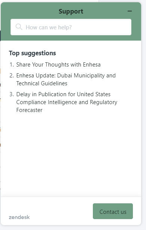This screenshot has height=230, width=146.
Task: Open Delay in Publication for United States article
Action: click(67, 102)
